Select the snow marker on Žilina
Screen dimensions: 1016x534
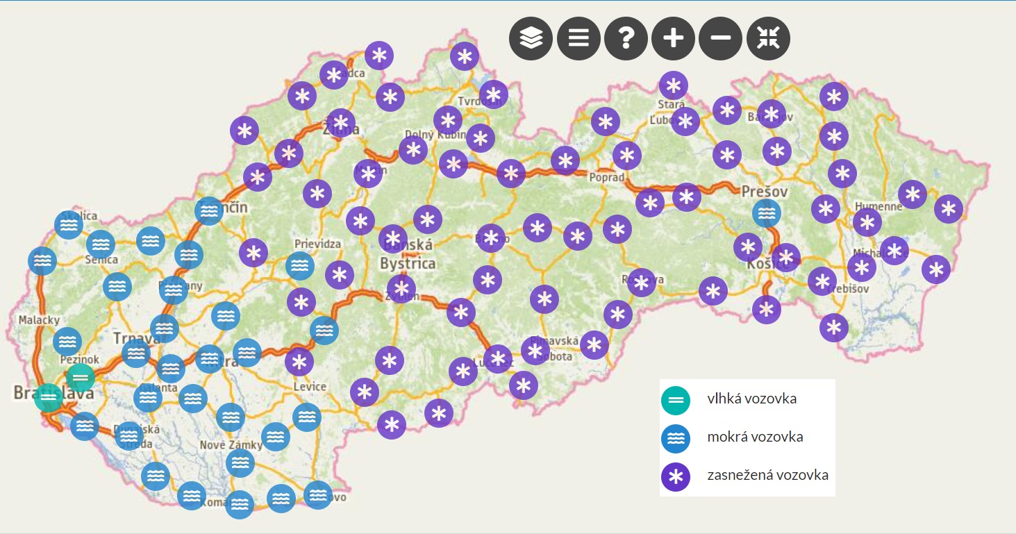(x=340, y=123)
